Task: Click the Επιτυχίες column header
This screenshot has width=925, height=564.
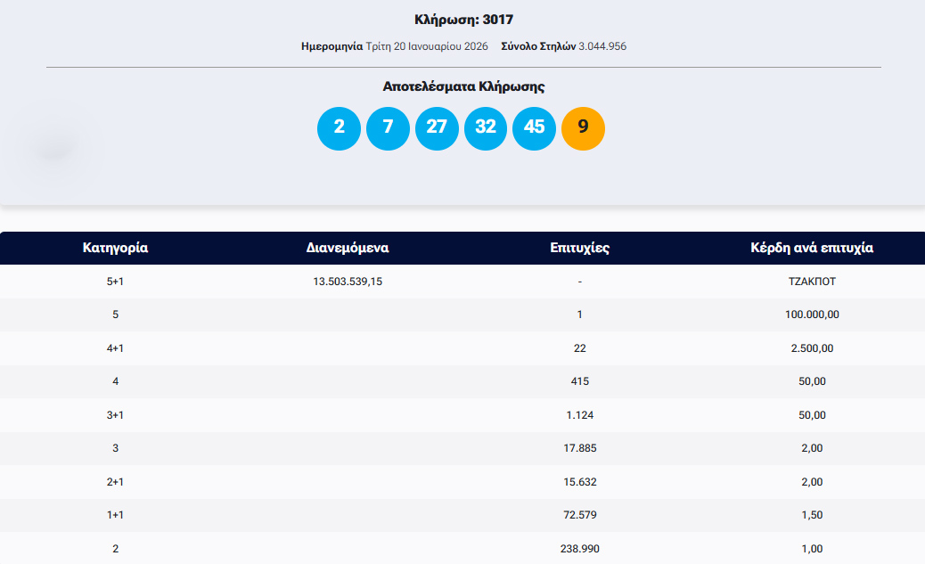Action: tap(580, 249)
